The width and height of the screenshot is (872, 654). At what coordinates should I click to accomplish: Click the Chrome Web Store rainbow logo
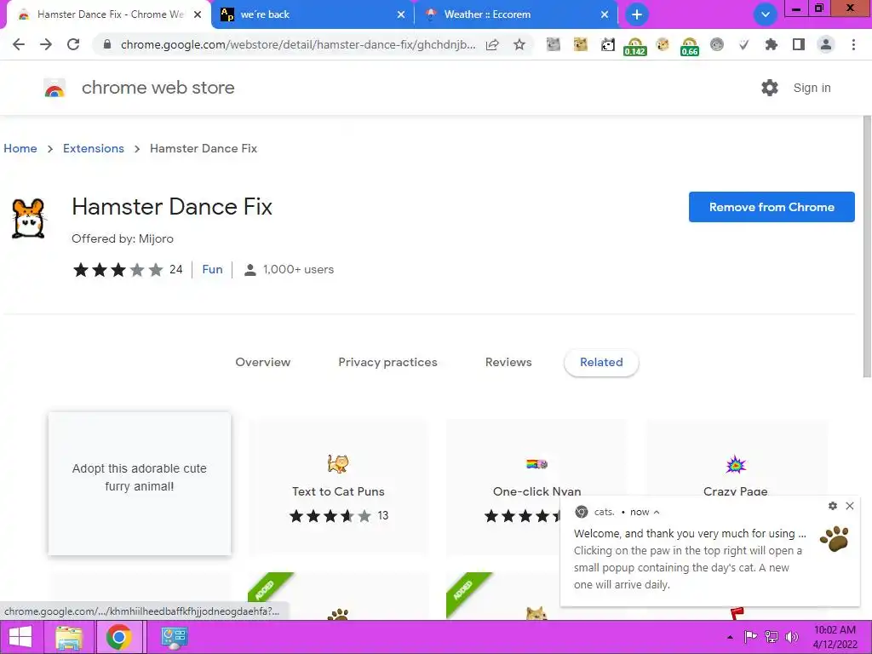click(54, 88)
